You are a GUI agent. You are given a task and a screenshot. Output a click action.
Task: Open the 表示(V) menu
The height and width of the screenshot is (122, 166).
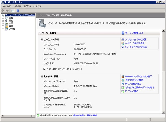click(x=27, y=6)
